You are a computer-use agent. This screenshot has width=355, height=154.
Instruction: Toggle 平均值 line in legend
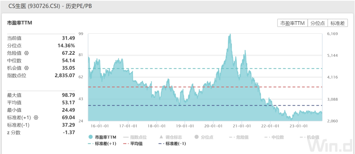click(133, 143)
